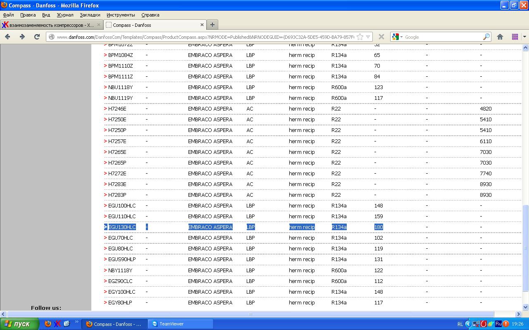This screenshot has width=529, height=330.
Task: Open the EGU70HLC compressor link
Action: [x=121, y=238]
